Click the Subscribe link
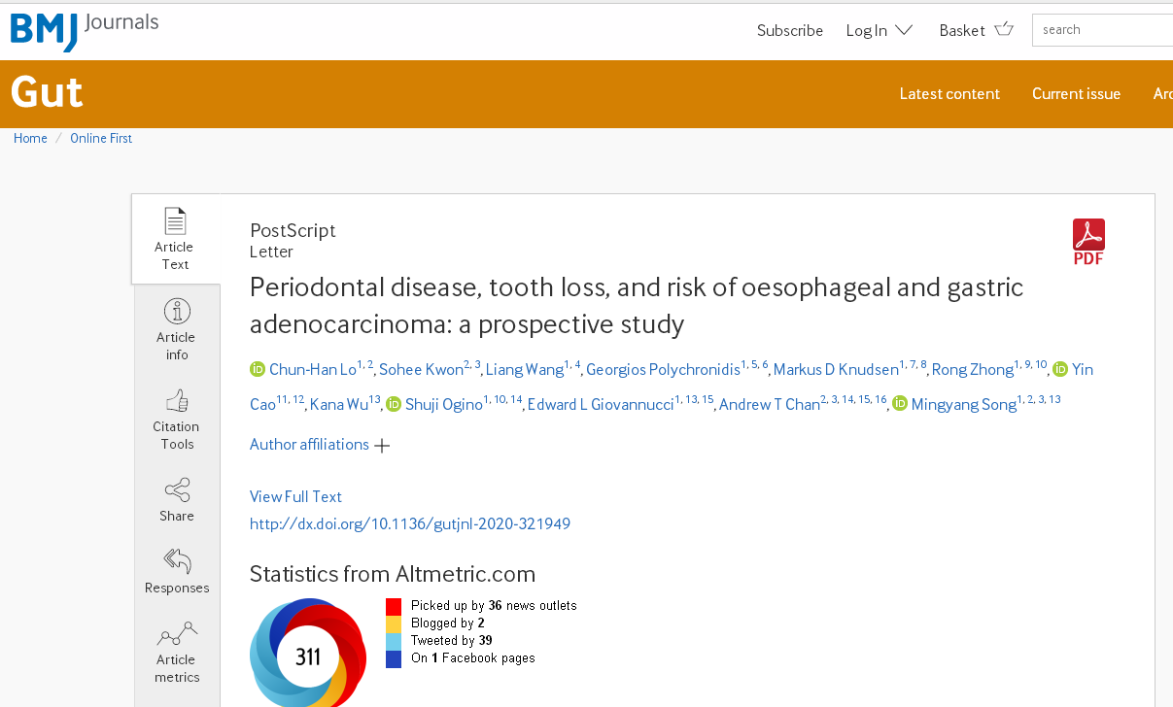The image size is (1173, 707). 790,30
